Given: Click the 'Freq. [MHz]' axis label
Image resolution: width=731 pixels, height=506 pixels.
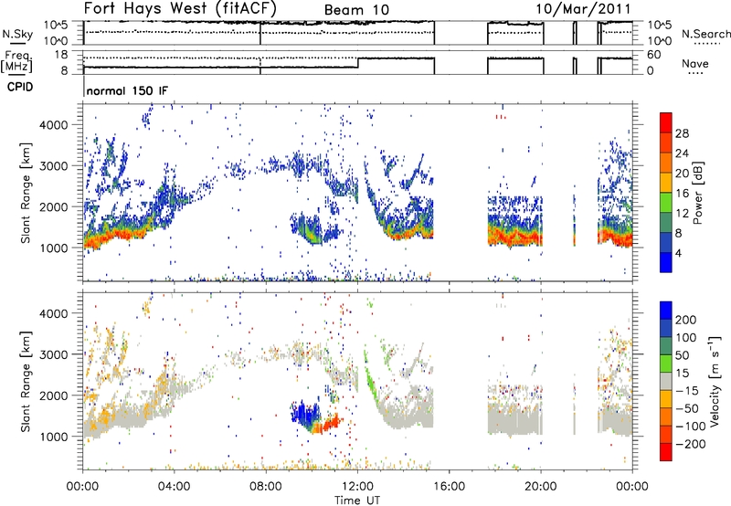Looking at the screenshot, I should (x=16, y=61).
